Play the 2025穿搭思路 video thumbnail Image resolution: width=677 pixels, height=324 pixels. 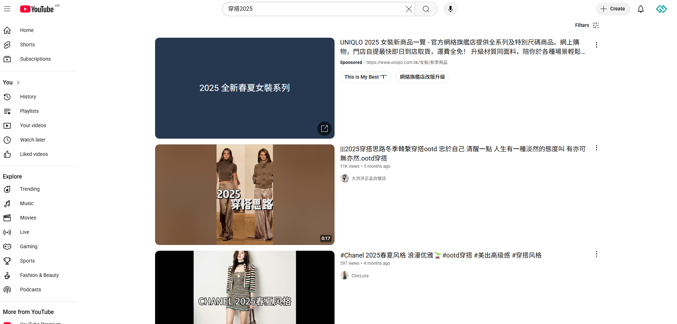245,195
